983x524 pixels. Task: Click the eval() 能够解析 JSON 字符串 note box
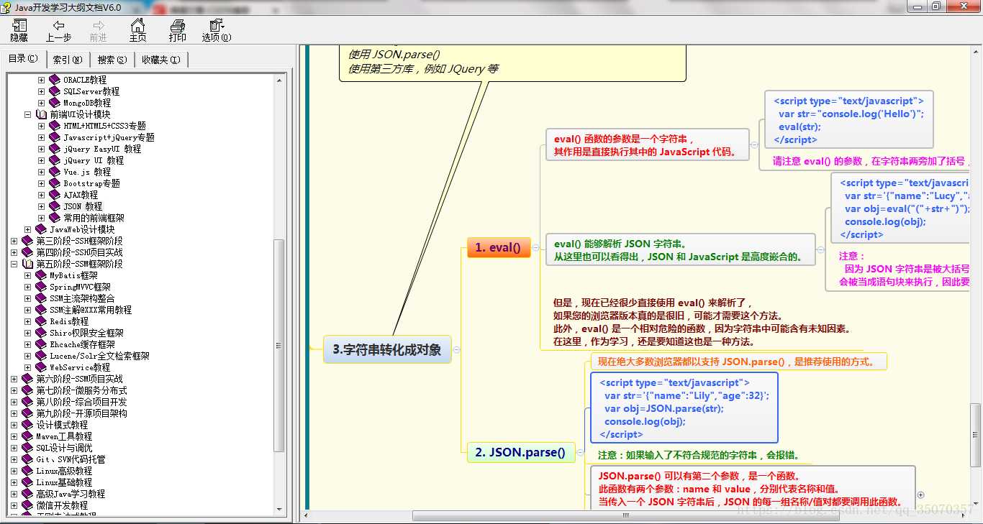680,249
